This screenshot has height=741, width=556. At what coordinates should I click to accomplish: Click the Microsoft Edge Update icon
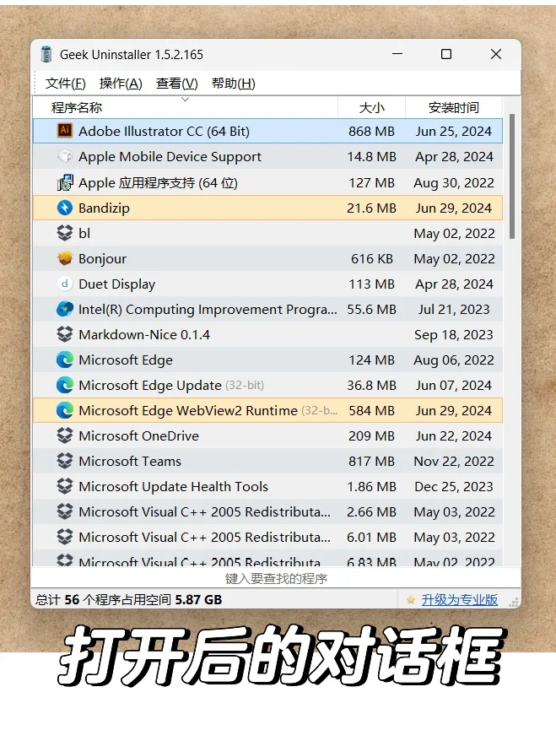(x=65, y=385)
